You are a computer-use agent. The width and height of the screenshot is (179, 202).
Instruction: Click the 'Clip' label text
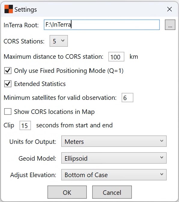point(9,126)
